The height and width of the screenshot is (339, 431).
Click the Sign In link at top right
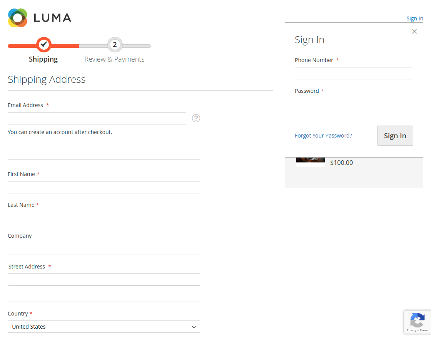coord(414,18)
